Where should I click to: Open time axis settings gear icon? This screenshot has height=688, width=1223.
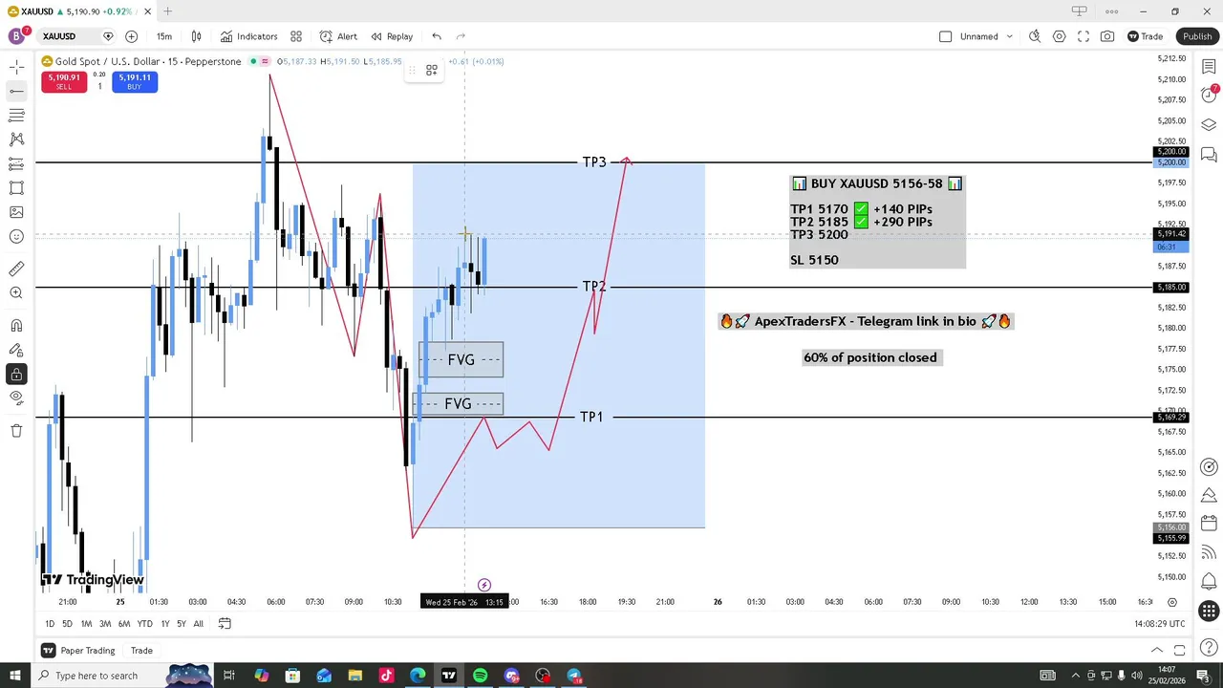tap(1172, 602)
